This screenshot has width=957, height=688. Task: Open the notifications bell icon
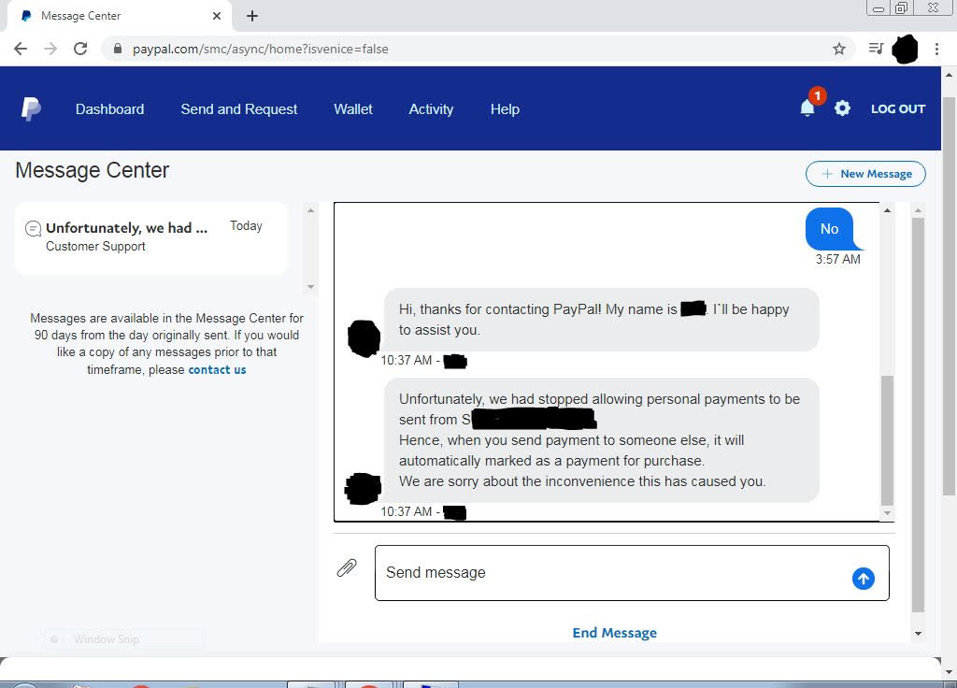[x=807, y=108]
